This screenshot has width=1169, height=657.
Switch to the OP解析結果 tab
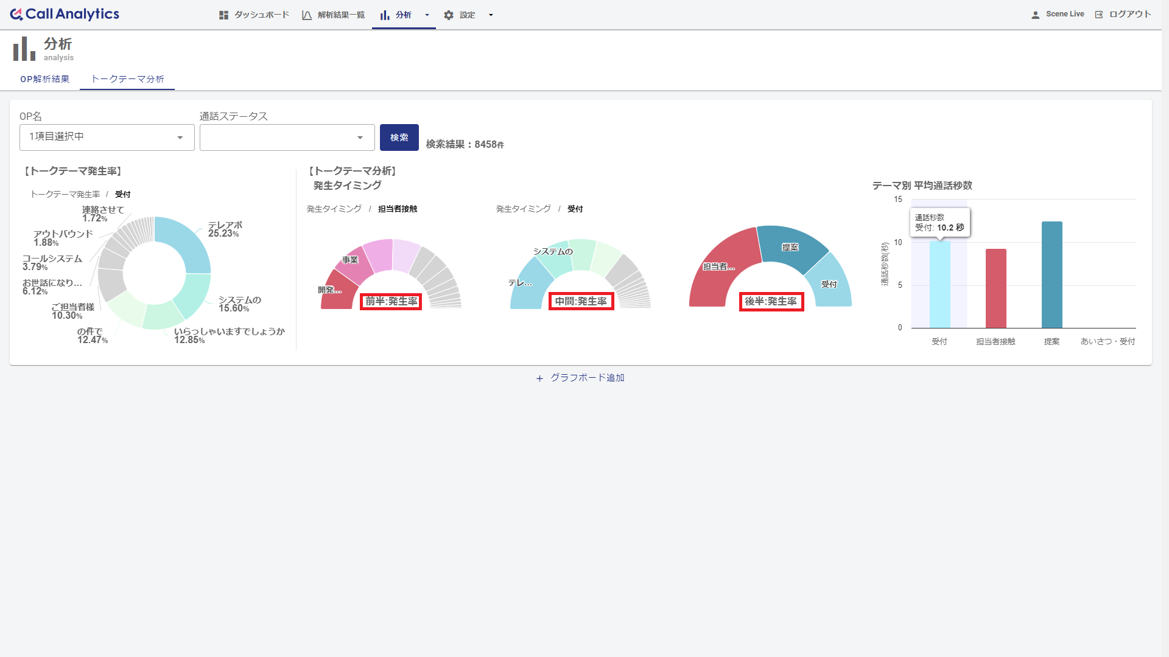coord(45,79)
